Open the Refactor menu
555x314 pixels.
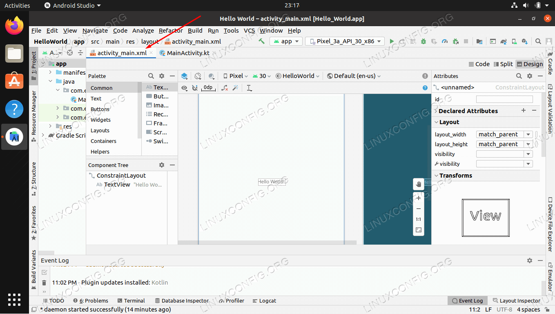[x=171, y=31]
